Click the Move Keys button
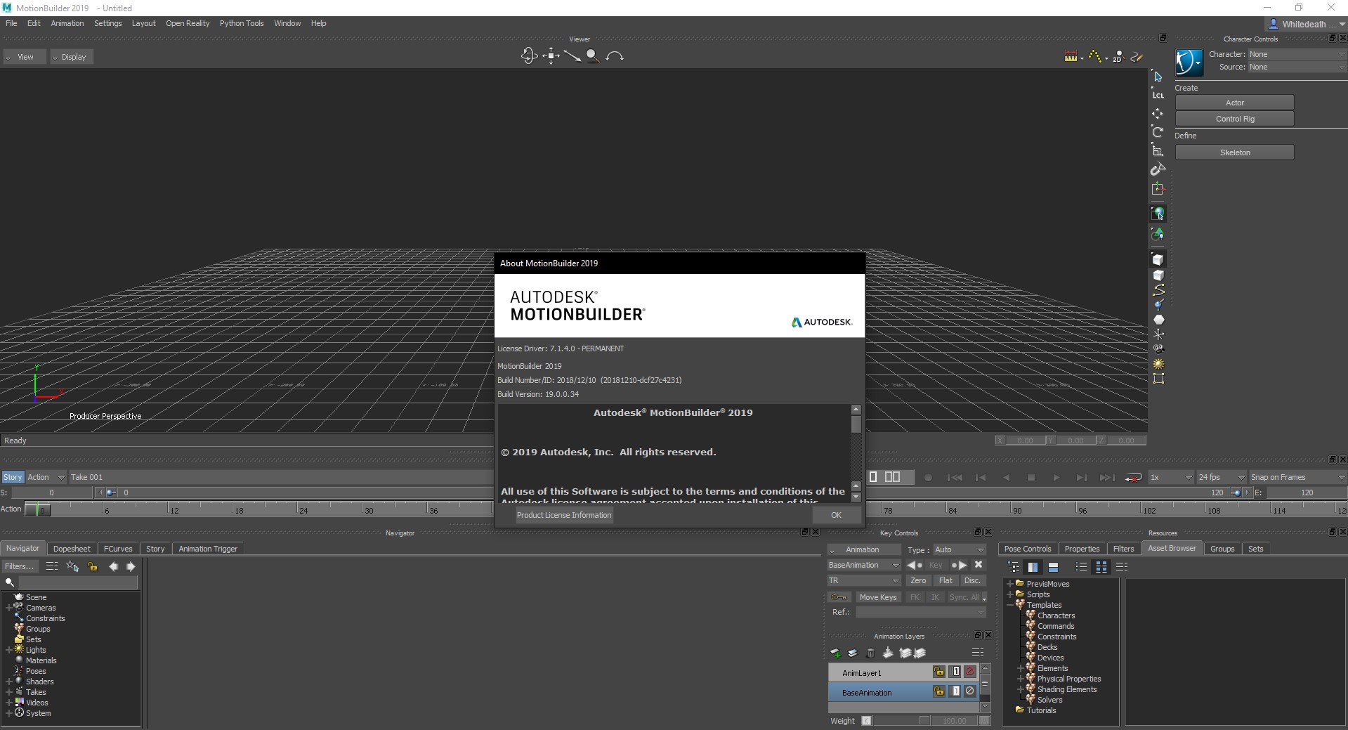 pyautogui.click(x=878, y=597)
